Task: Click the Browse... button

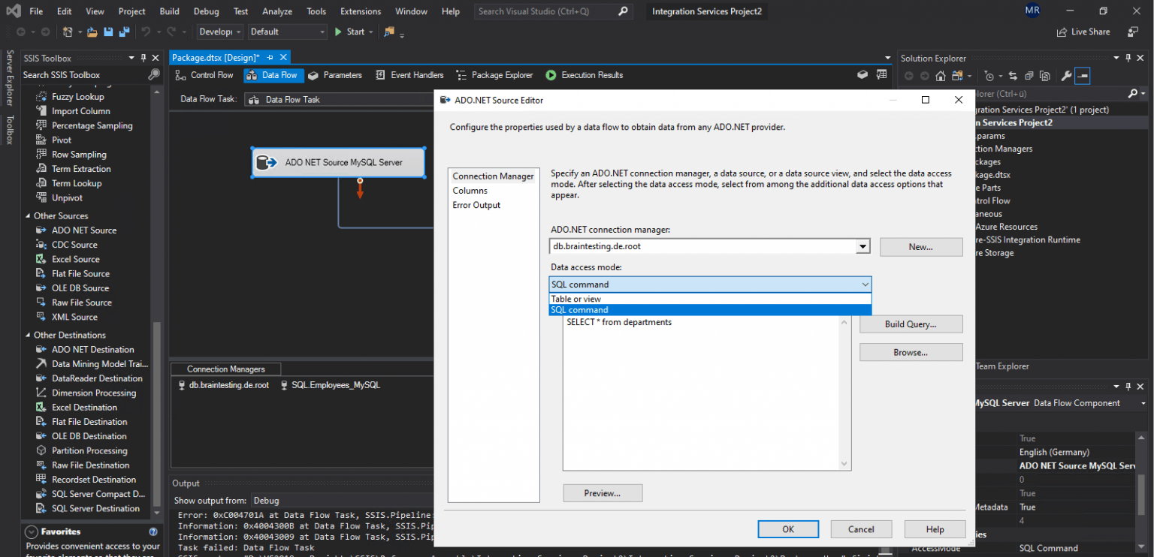Action: tap(911, 352)
